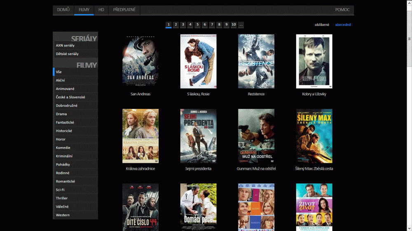412x231 pixels.
Task: Filter films by Fantastické
Action: (x=75, y=122)
